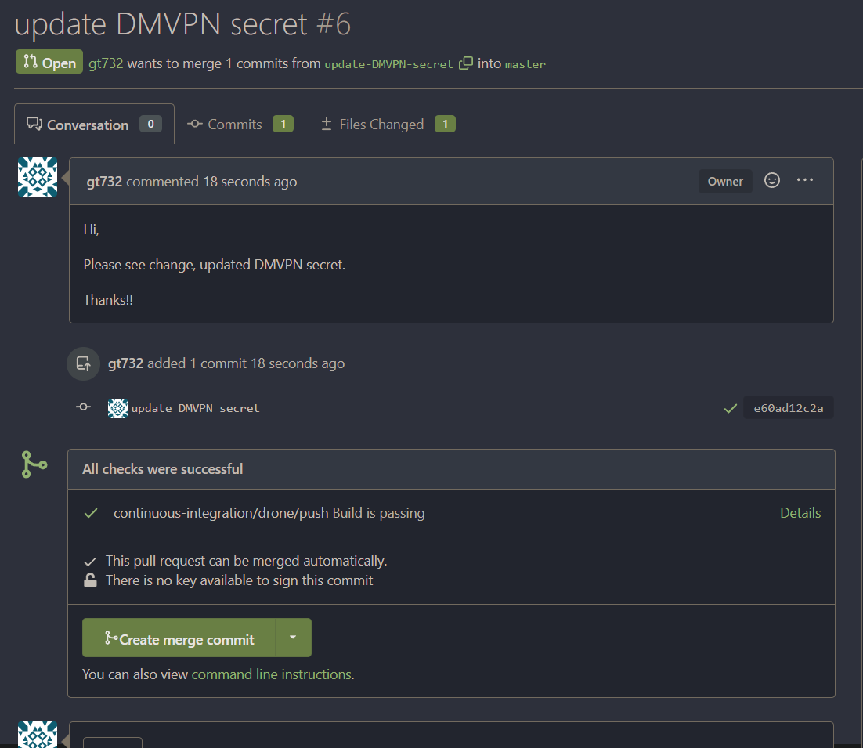The image size is (863, 748).
Task: Open commit hash e60ad12c2a
Action: tap(788, 408)
